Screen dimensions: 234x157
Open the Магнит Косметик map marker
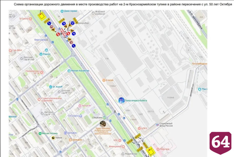tap(69, 71)
